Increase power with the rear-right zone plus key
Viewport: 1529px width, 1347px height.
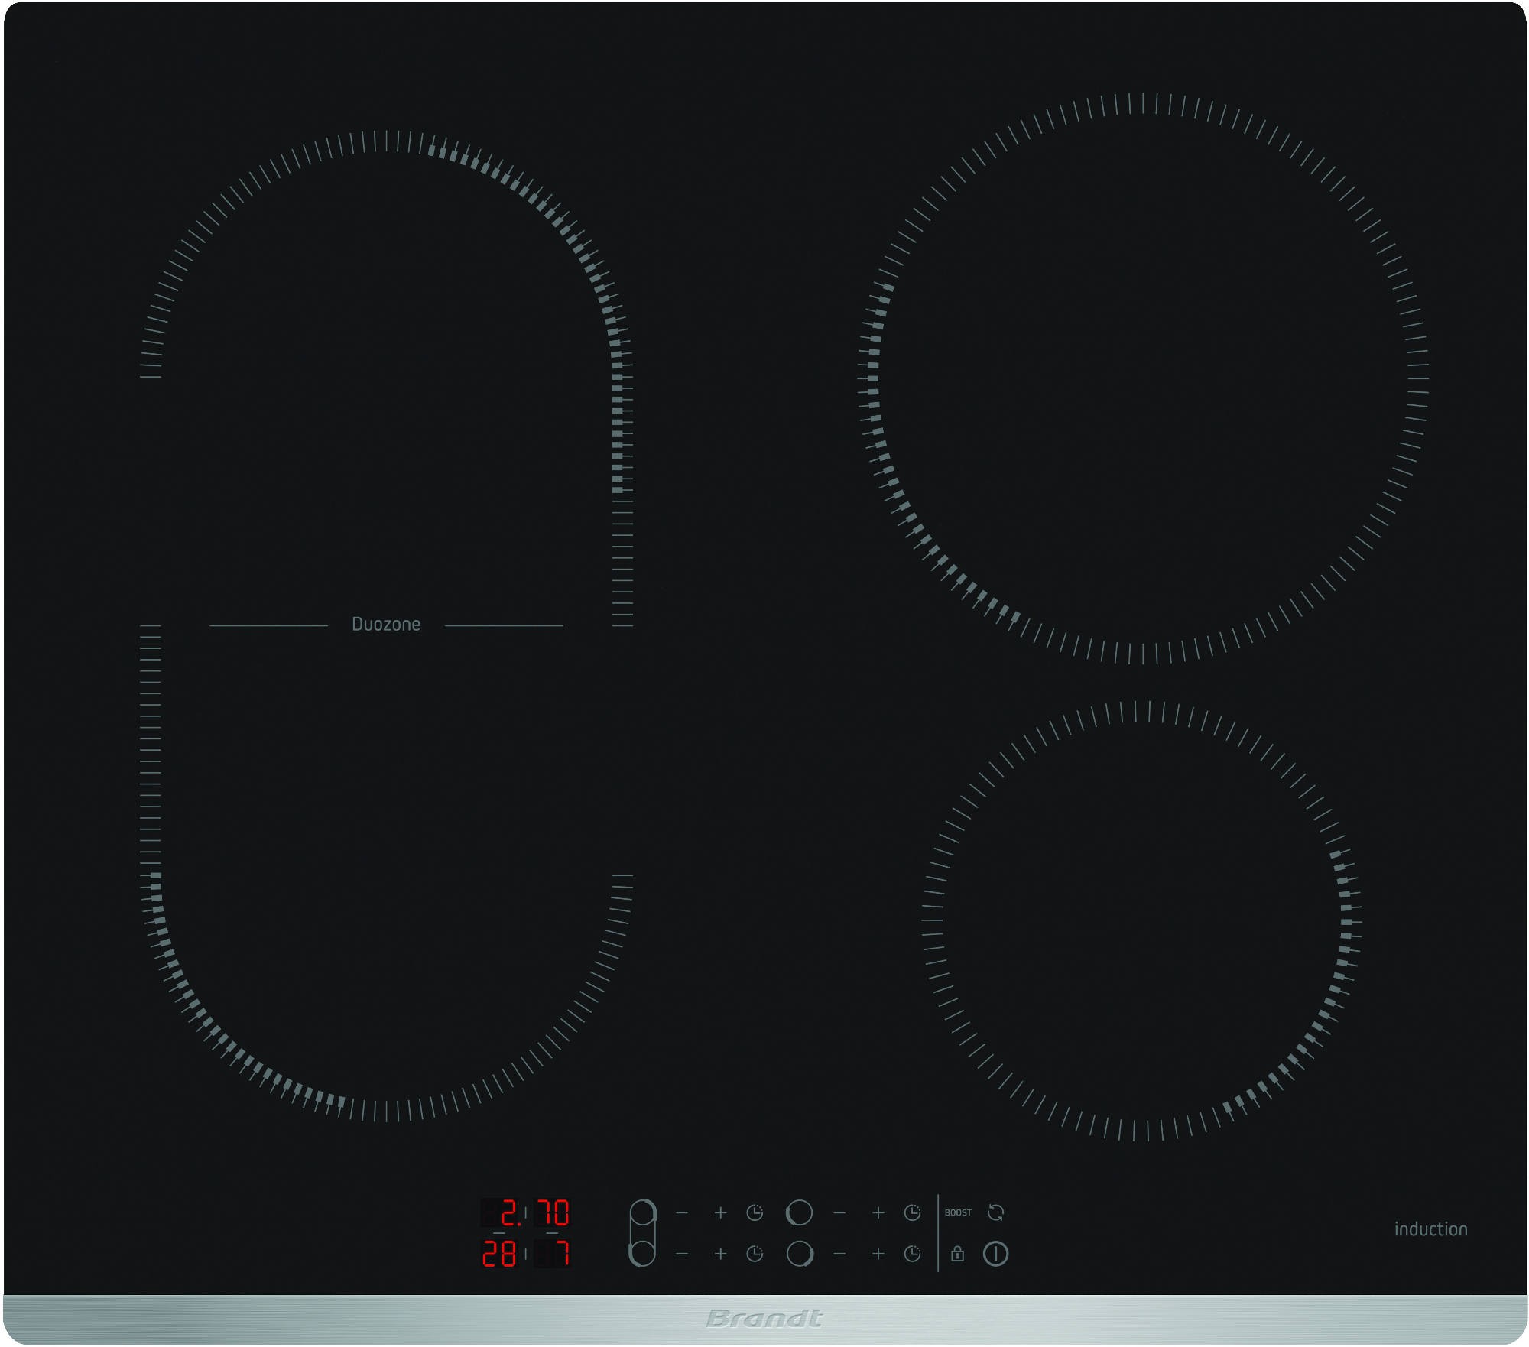click(x=878, y=1212)
